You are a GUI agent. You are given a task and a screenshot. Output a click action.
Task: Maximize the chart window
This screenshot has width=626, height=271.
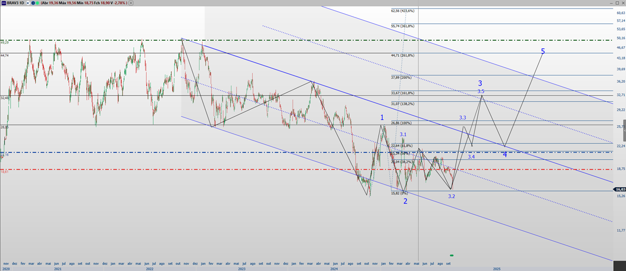coord(616,3)
